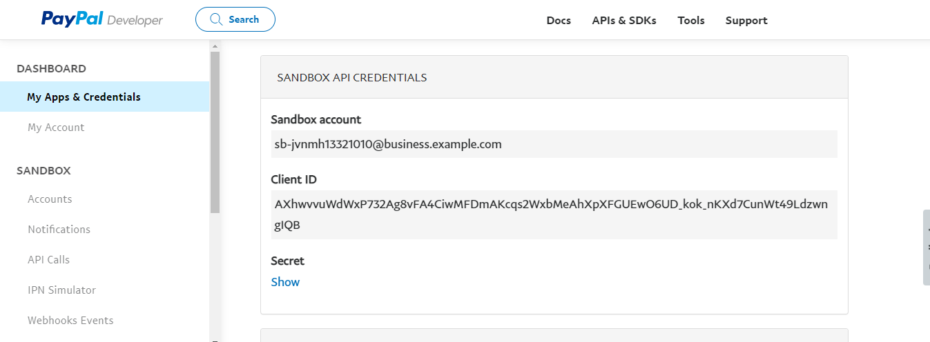Open Webhooks Events in sidebar
This screenshot has width=930, height=342.
pyautogui.click(x=70, y=321)
